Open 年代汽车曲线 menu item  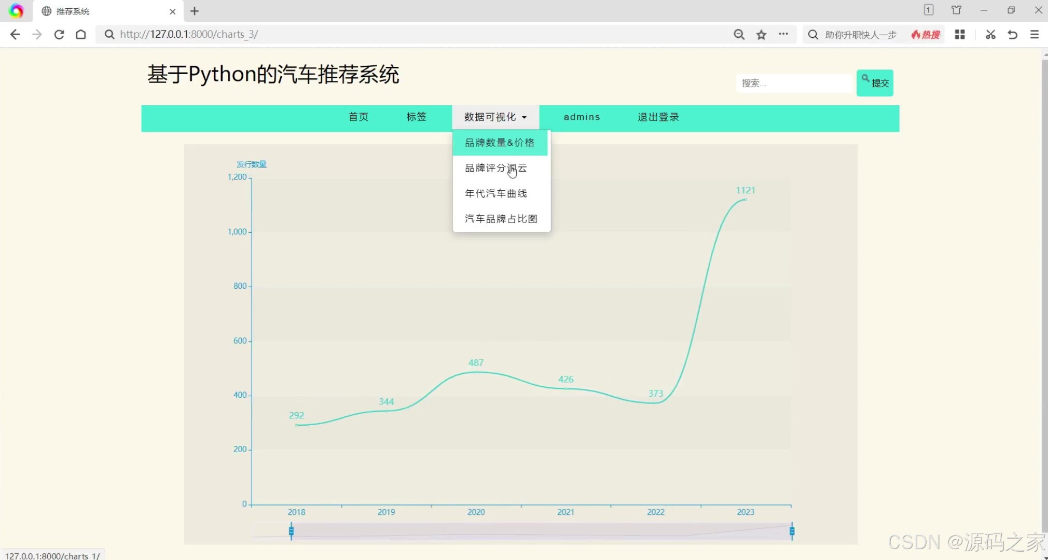pos(495,193)
